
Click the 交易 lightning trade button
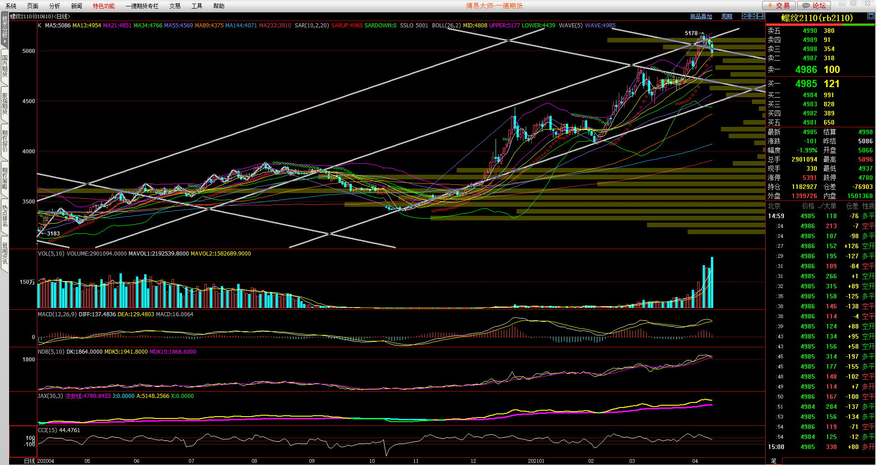click(779, 5)
